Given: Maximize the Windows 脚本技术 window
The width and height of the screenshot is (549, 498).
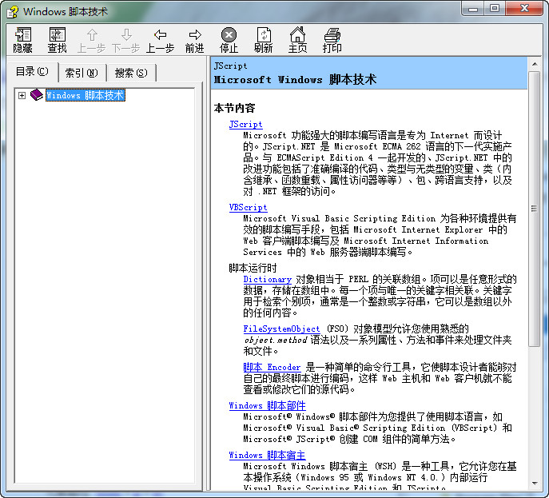Looking at the screenshot, I should point(494,9).
